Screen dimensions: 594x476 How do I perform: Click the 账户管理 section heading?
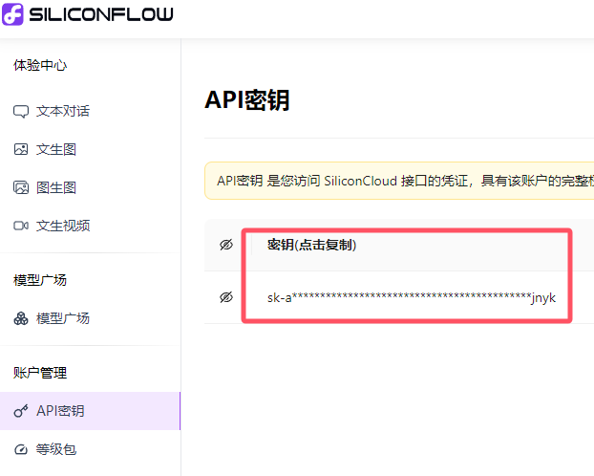tap(40, 373)
